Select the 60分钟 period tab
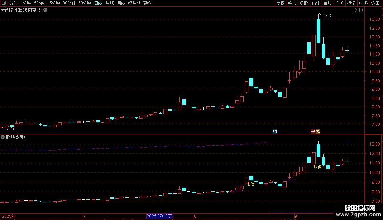This screenshot has height=220, width=383. [x=85, y=3]
